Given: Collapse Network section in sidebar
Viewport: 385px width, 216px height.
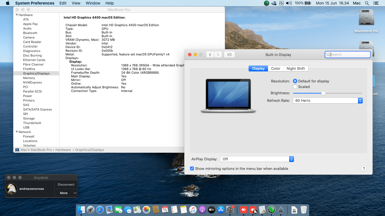Looking at the screenshot, I should [x=17, y=132].
